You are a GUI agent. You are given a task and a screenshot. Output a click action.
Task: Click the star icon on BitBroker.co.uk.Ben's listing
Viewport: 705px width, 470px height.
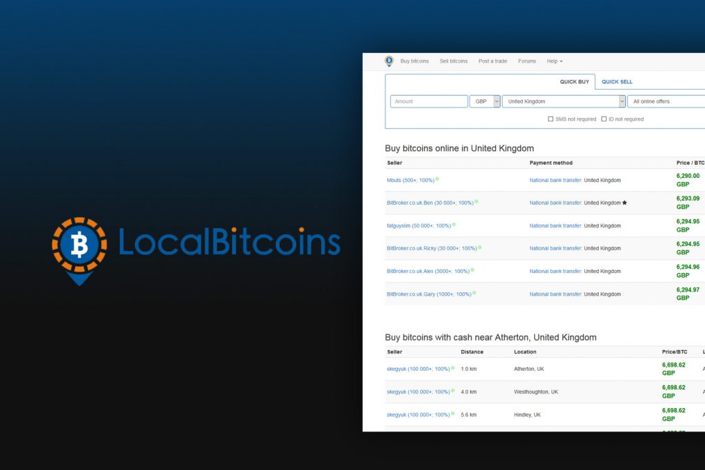click(624, 203)
